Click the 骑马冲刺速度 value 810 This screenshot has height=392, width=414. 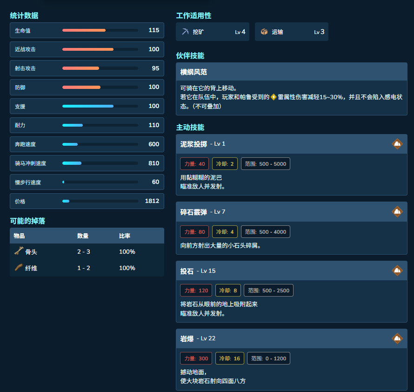(154, 163)
